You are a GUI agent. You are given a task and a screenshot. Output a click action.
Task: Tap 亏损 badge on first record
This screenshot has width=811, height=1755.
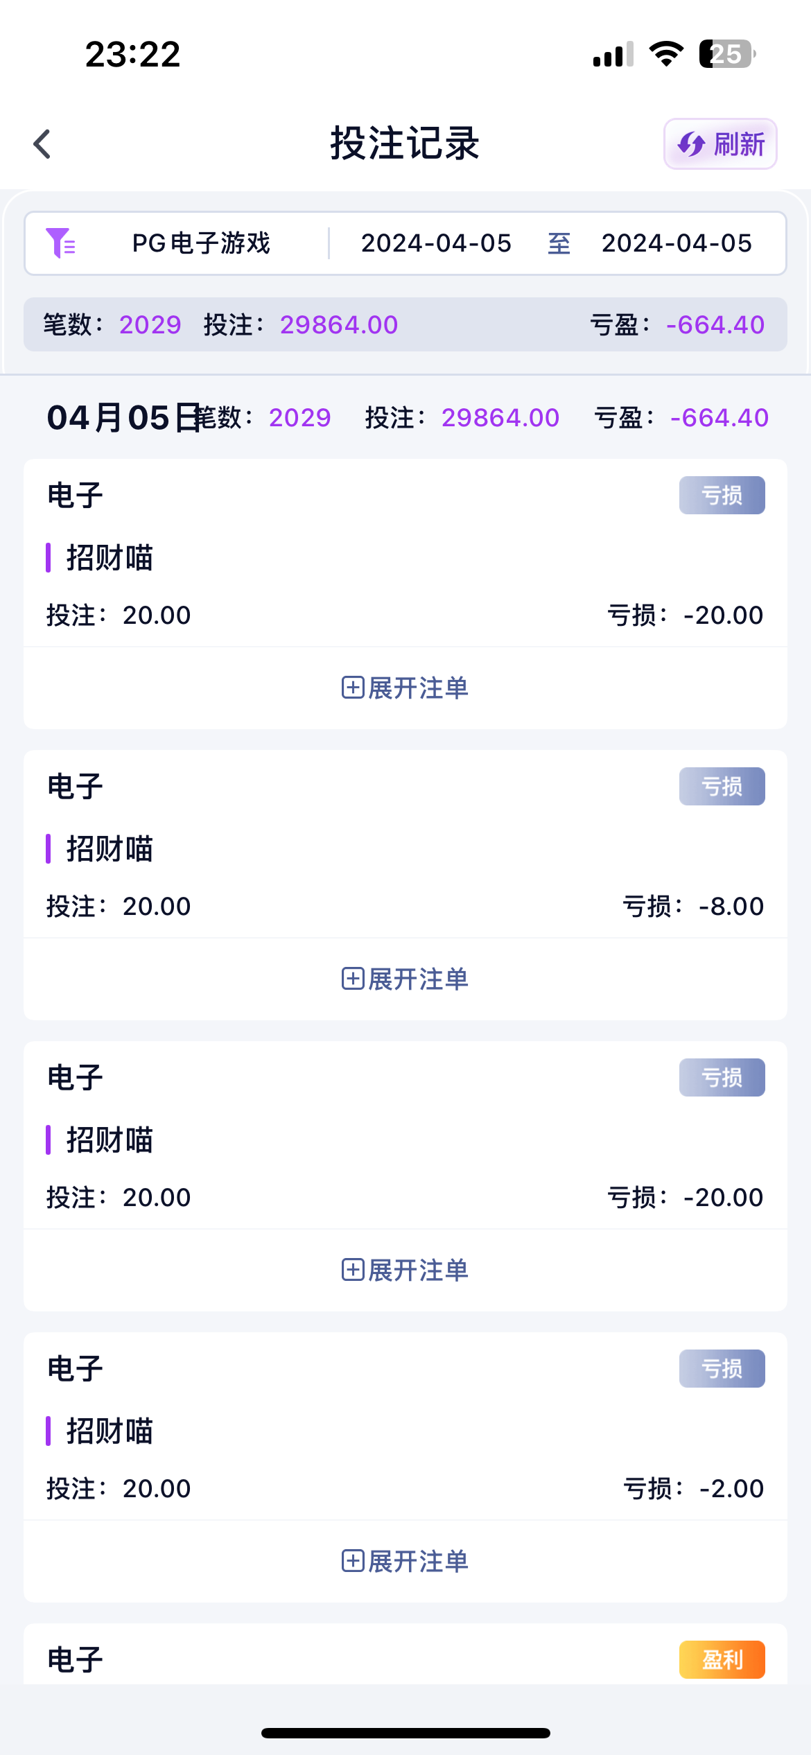pyautogui.click(x=722, y=495)
